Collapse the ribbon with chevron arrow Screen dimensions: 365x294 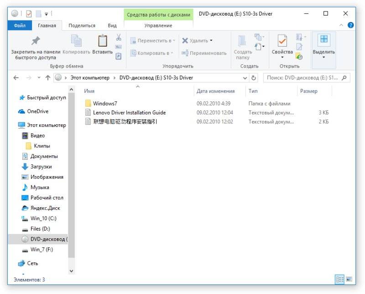click(x=341, y=25)
